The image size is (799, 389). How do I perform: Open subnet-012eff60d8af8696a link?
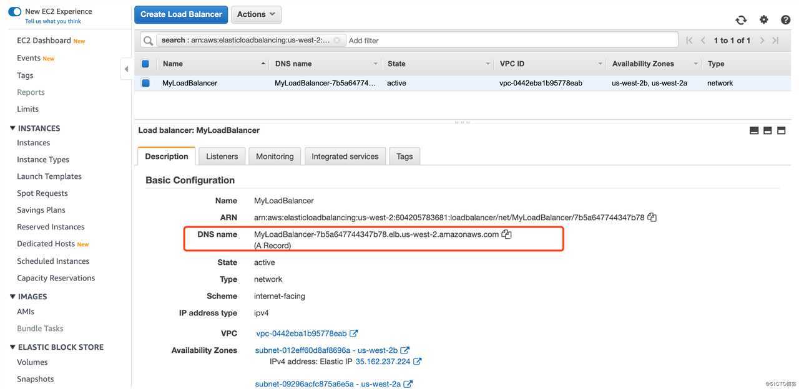pos(326,350)
